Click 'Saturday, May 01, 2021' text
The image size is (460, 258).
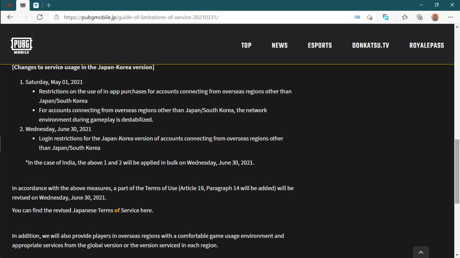click(54, 82)
